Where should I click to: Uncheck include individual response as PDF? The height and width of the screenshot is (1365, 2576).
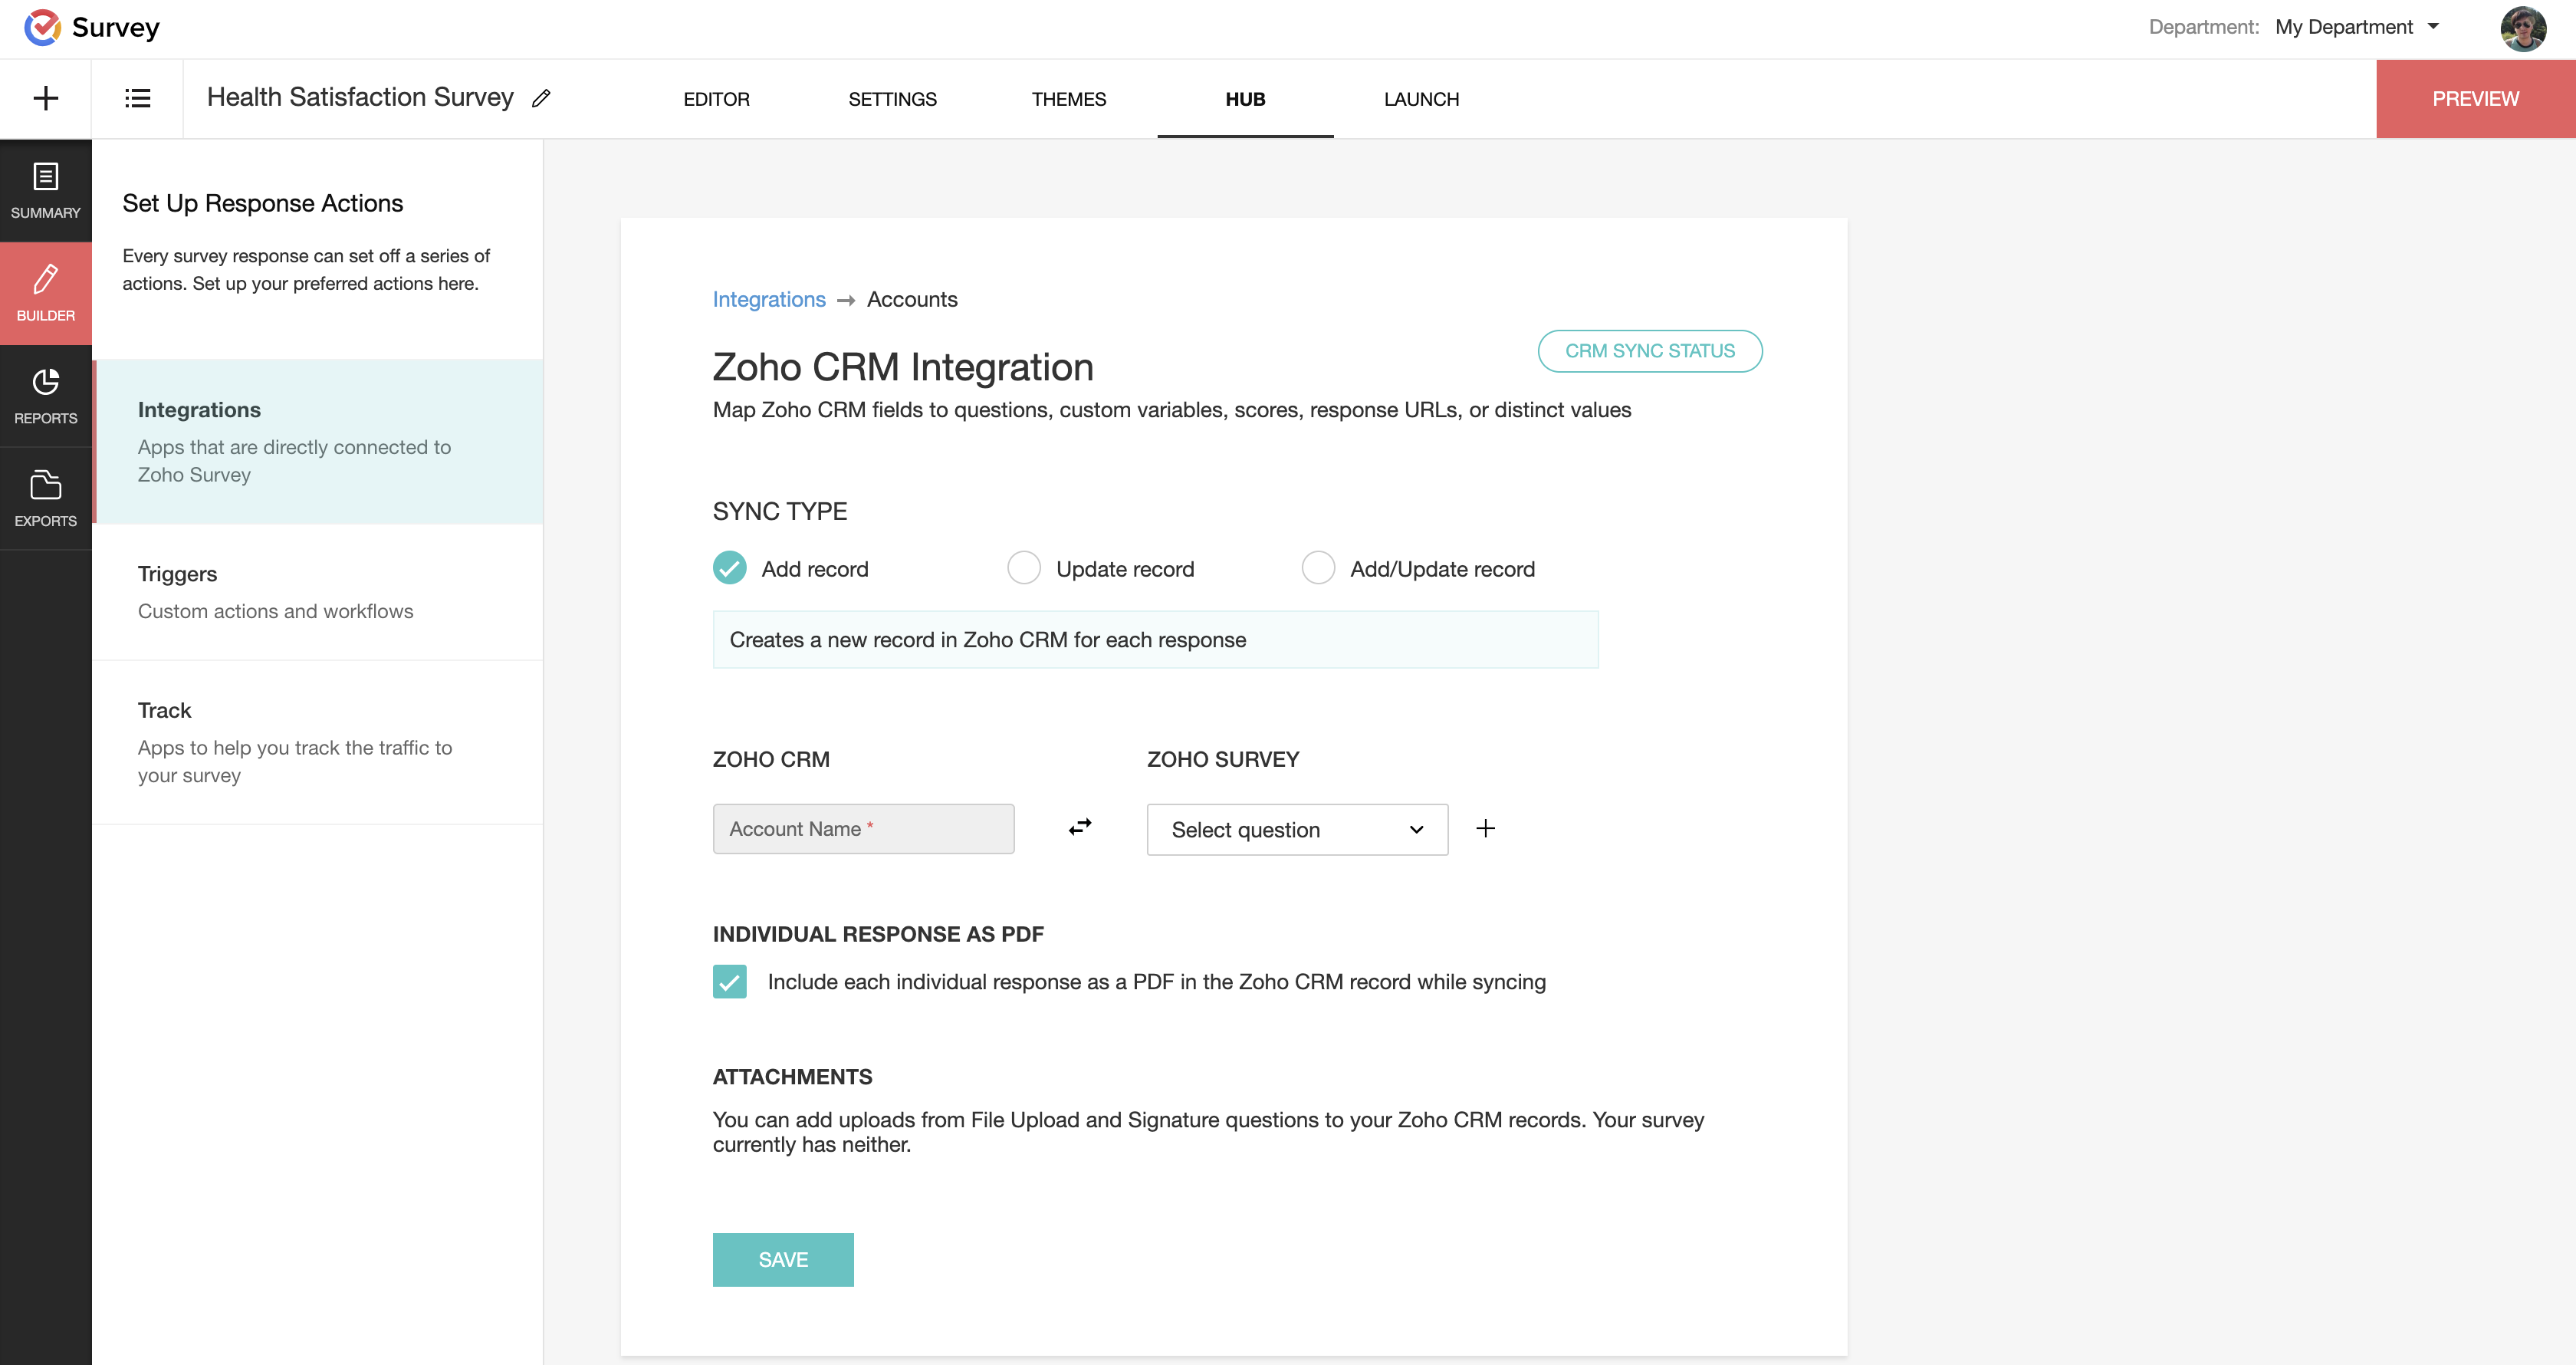point(730,981)
